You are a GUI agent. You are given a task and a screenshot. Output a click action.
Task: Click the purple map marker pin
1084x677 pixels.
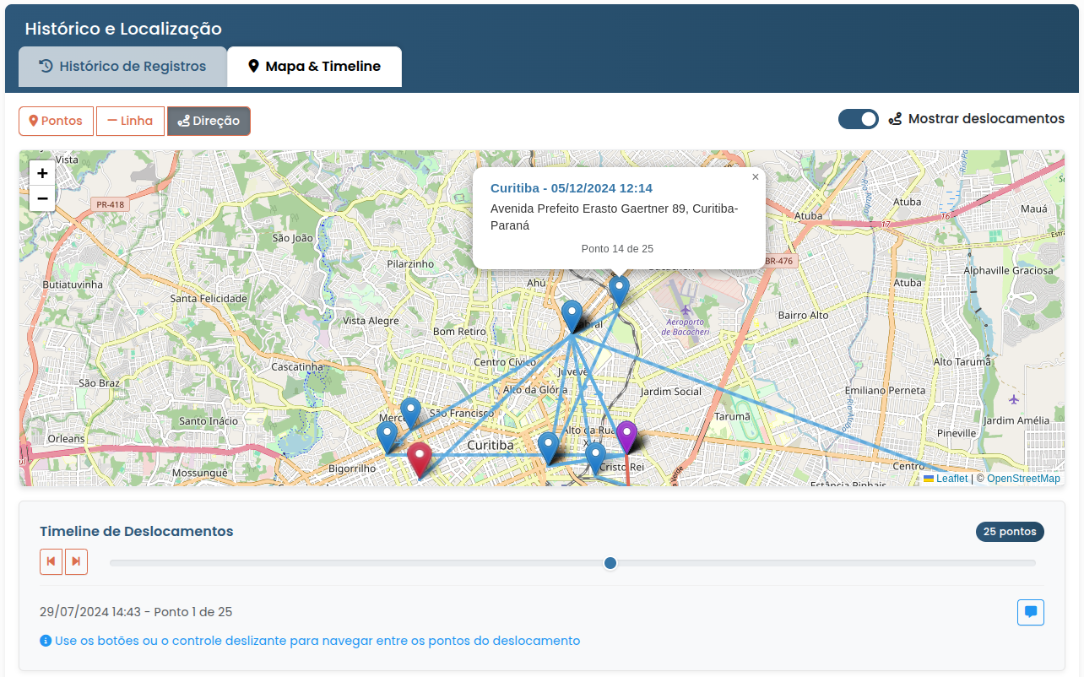[626, 435]
